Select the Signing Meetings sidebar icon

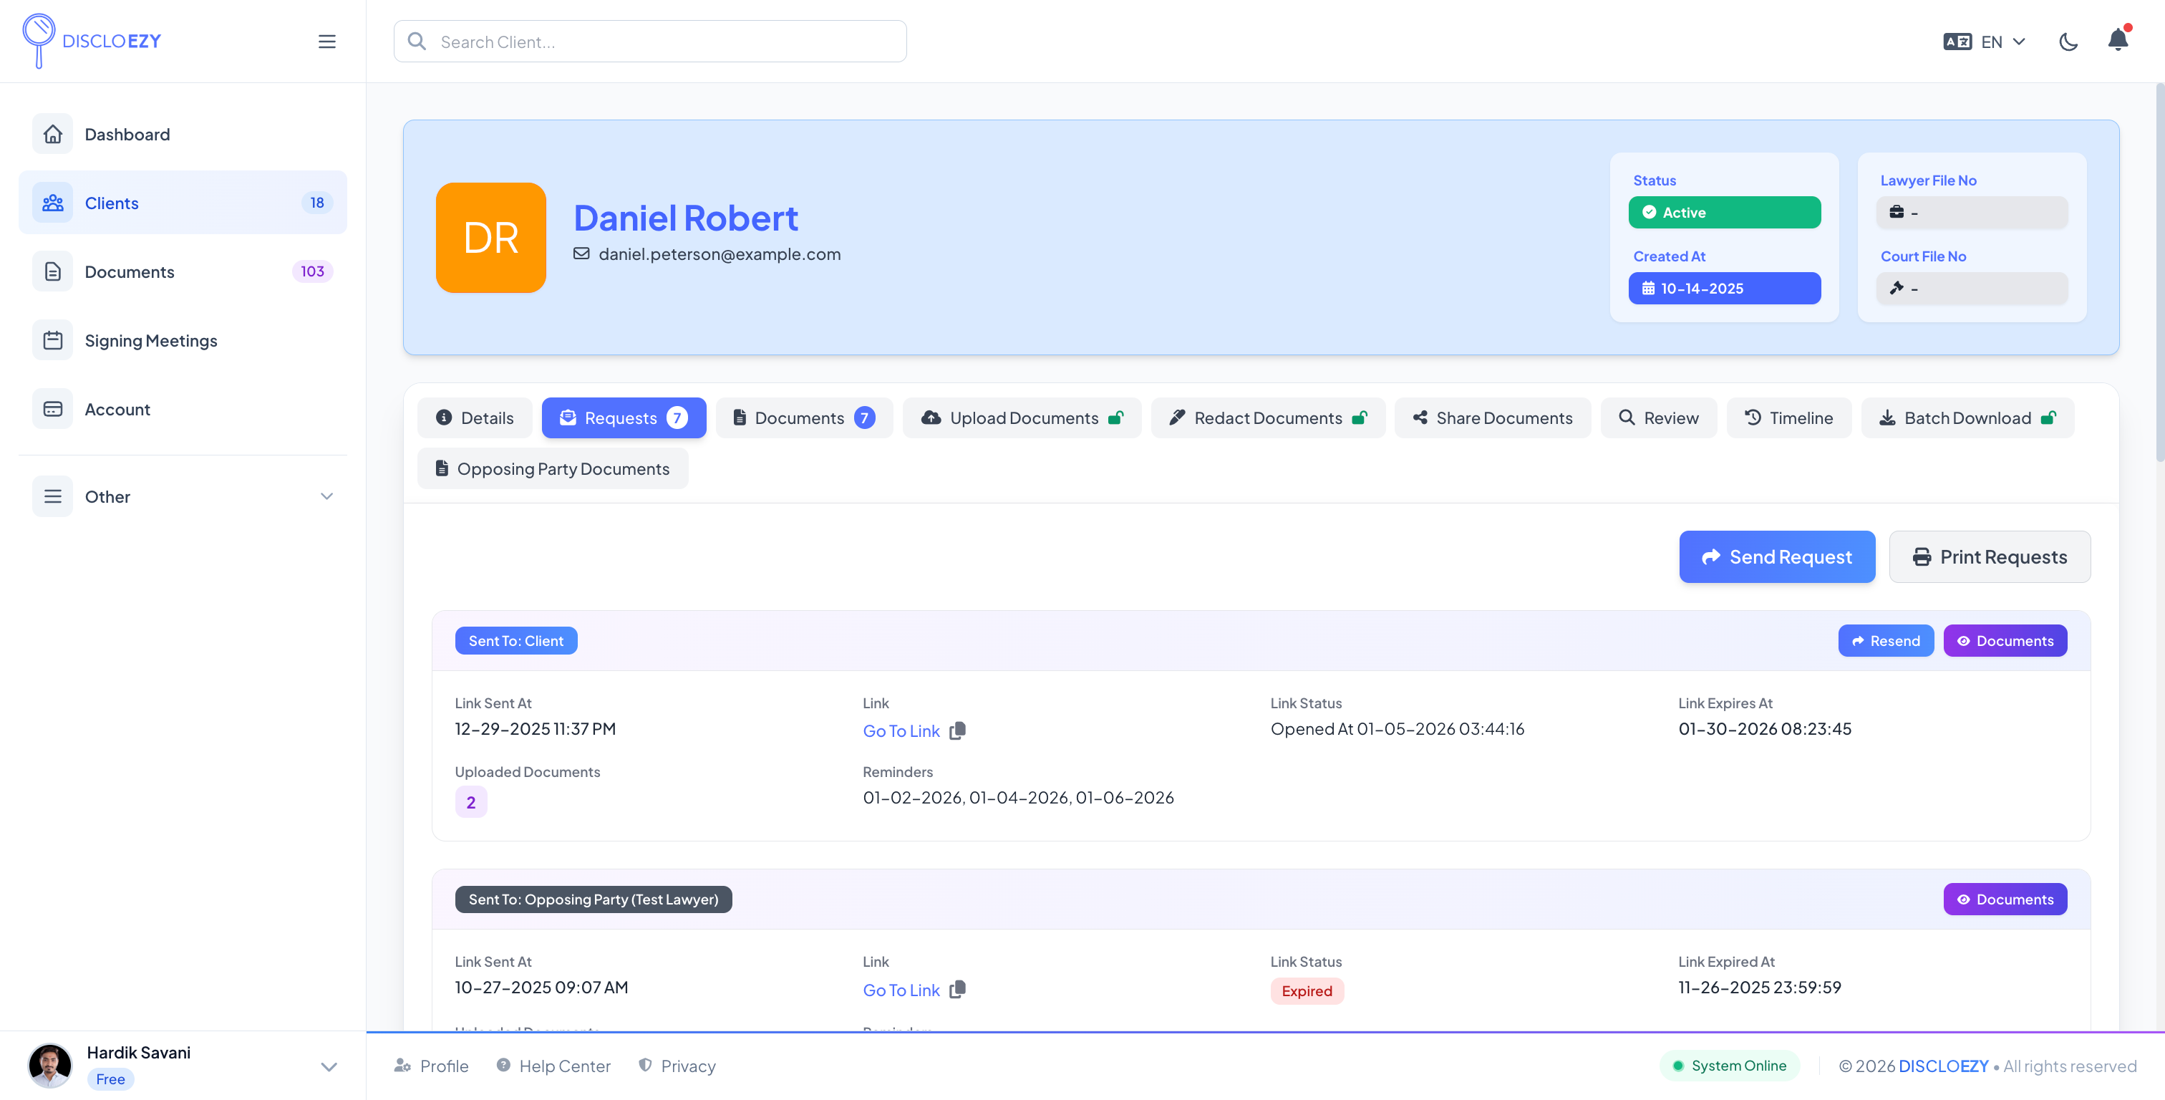52,339
